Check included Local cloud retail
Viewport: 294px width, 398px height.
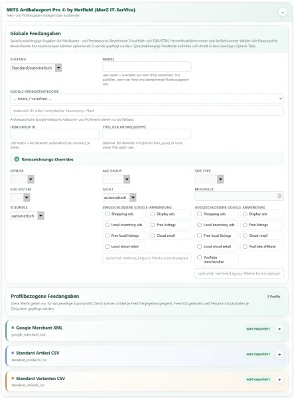point(107,247)
